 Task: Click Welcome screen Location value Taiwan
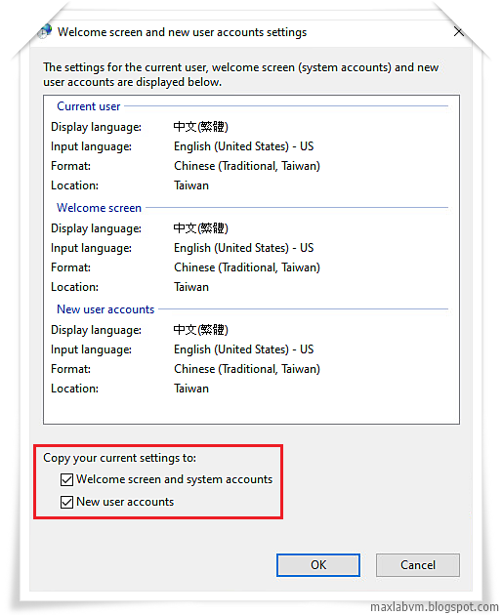point(191,287)
